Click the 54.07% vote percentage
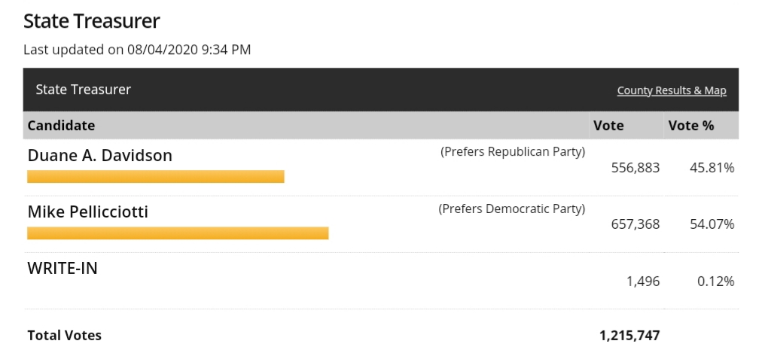This screenshot has height=350, width=765. (x=712, y=224)
